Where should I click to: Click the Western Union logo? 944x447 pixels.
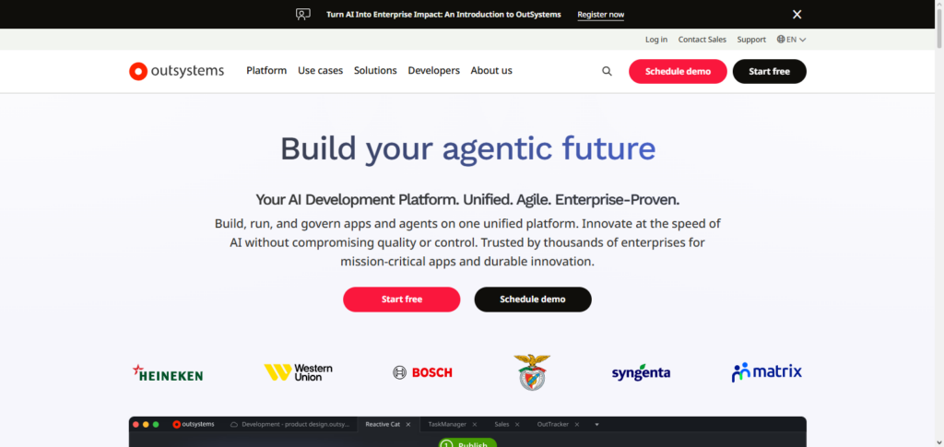298,372
